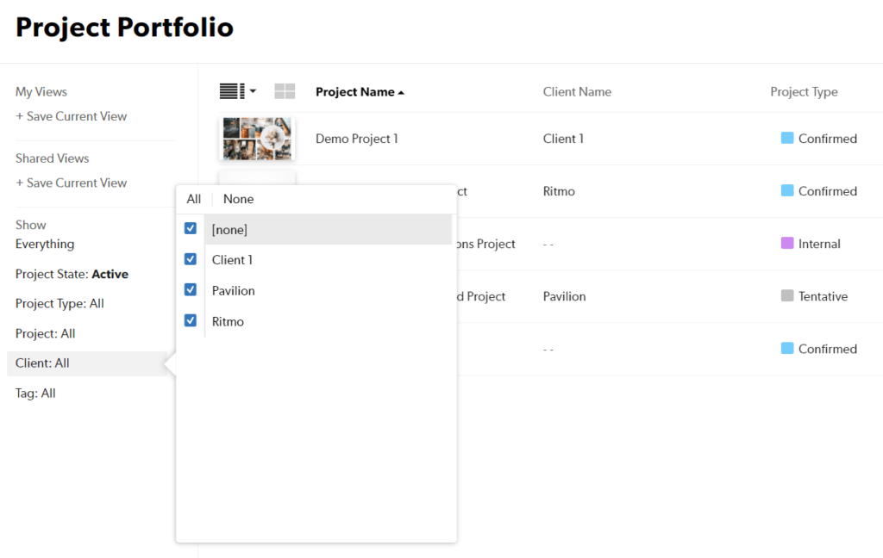Click grey Tentative type swatch

787,295
